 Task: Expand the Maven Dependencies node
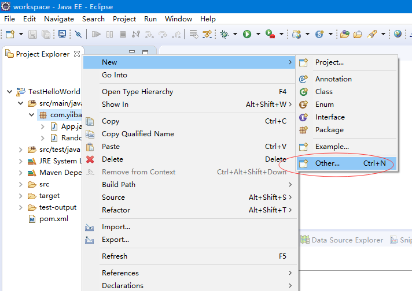point(20,173)
